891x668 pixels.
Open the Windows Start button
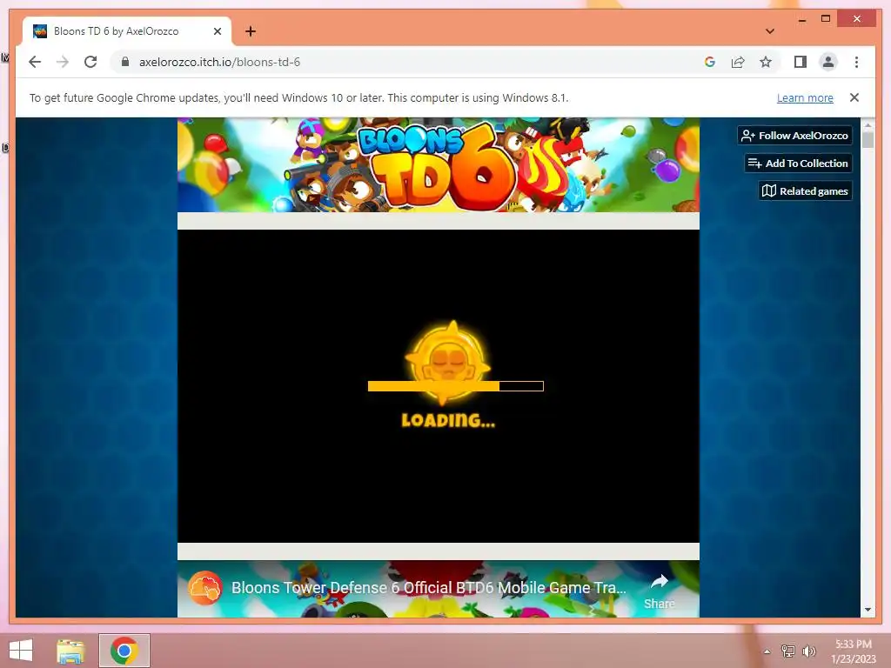[21, 651]
